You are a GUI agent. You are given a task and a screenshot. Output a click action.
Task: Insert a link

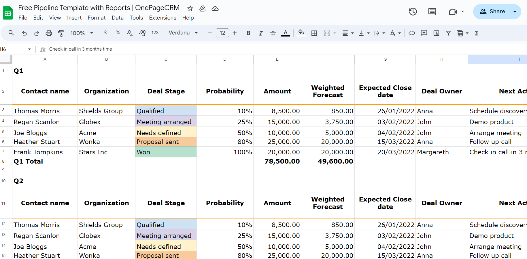click(x=411, y=33)
